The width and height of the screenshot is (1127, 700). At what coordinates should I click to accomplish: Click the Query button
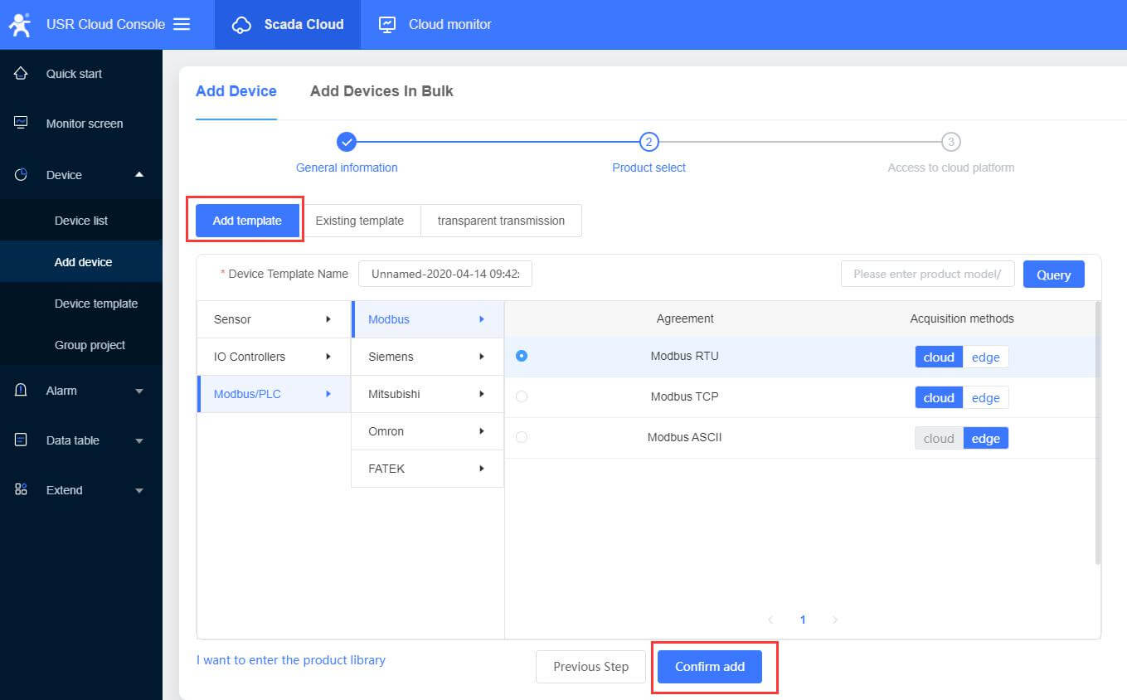[1054, 275]
